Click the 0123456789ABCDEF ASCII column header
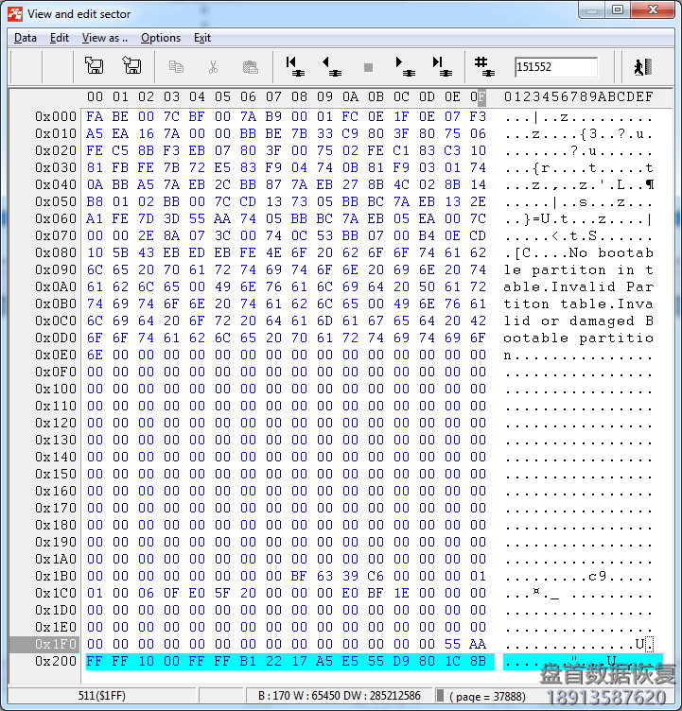 click(579, 96)
